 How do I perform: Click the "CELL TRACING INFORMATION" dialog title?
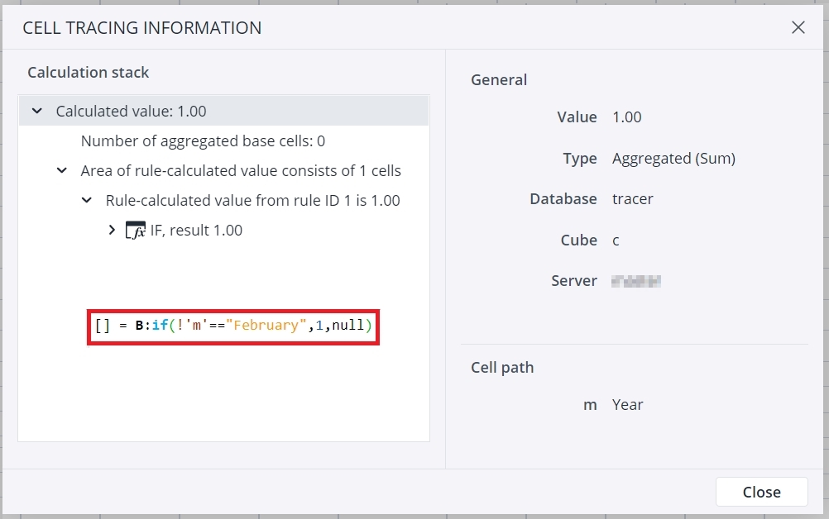pos(142,27)
